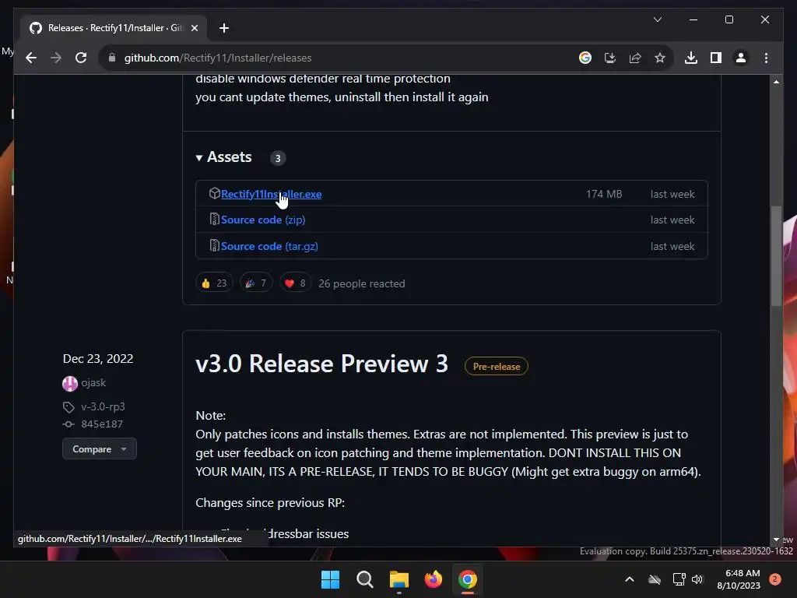Click the '26 people reacted' text
Viewport: 797px width, 598px height.
361,283
